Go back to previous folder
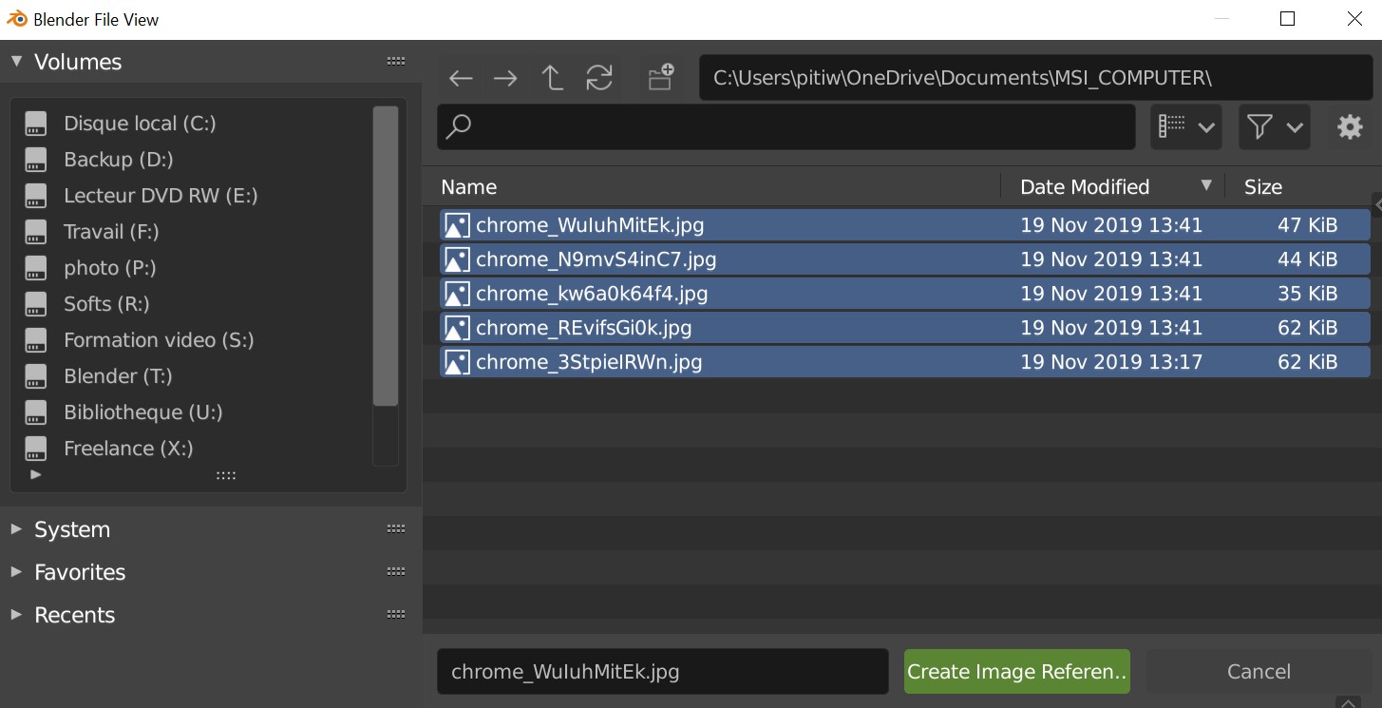The width and height of the screenshot is (1382, 708). [x=461, y=78]
